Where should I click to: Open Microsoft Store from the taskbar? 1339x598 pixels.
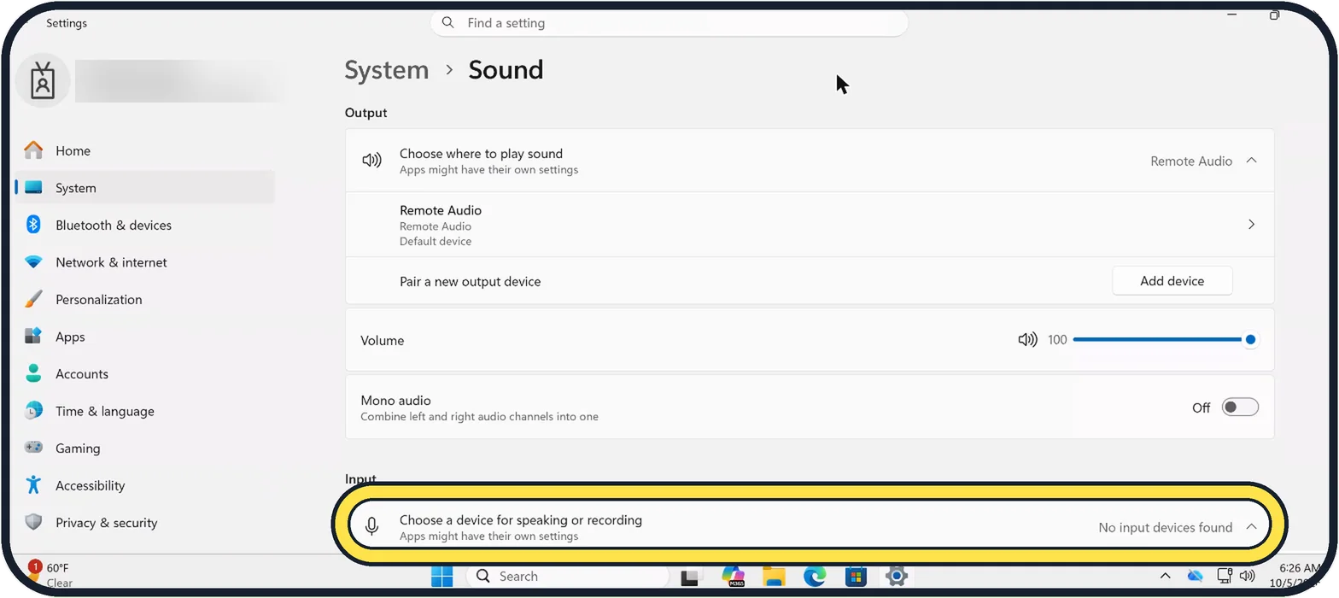click(x=856, y=577)
